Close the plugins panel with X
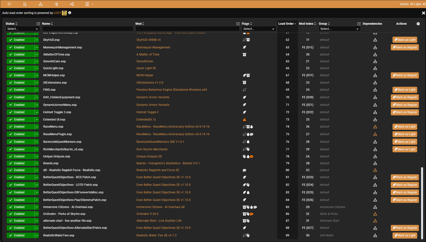This screenshot has width=426, height=242. tap(423, 13)
